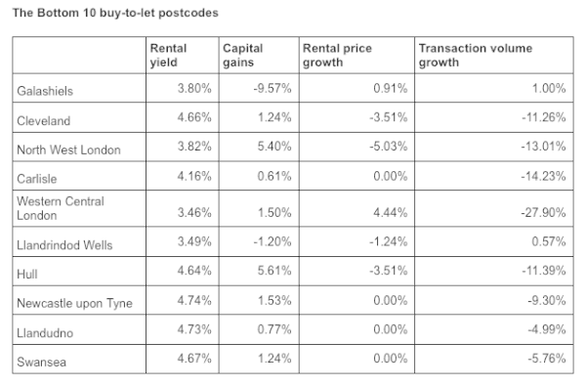Select the Swansea row label
Viewport: 586px width, 386px height.
point(41,362)
